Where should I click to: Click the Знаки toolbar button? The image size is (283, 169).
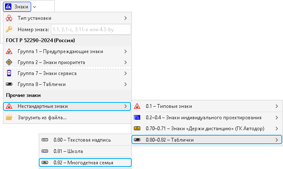17,7
